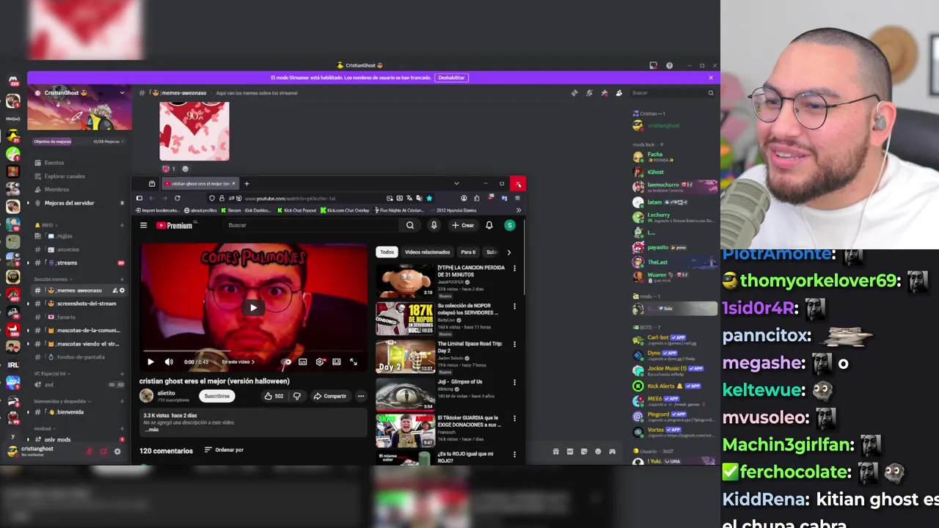The height and width of the screenshot is (528, 939).
Task: Open 'Eventos' in Discord sidebar
Action: [x=54, y=163]
